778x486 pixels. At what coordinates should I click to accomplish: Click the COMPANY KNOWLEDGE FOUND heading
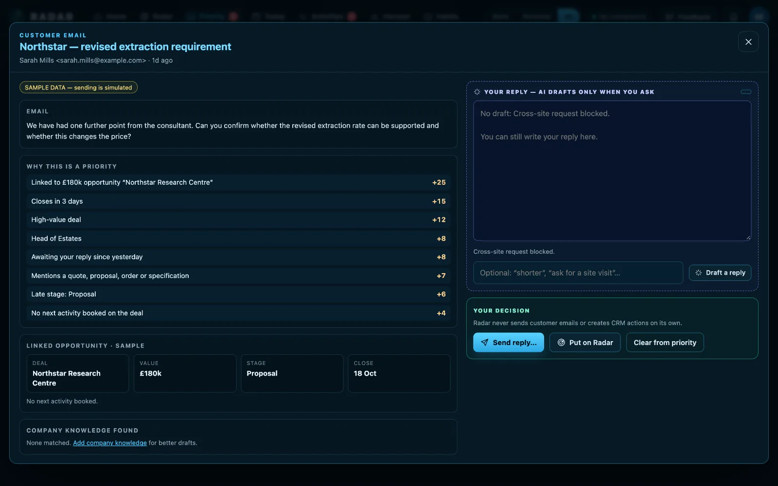point(82,431)
